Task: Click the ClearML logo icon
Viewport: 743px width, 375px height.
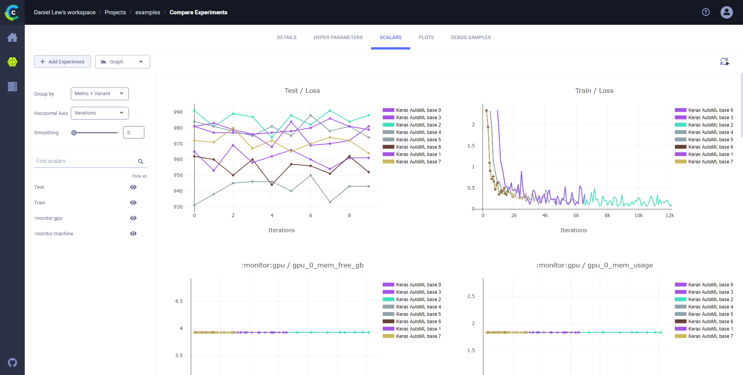Action: pos(12,12)
